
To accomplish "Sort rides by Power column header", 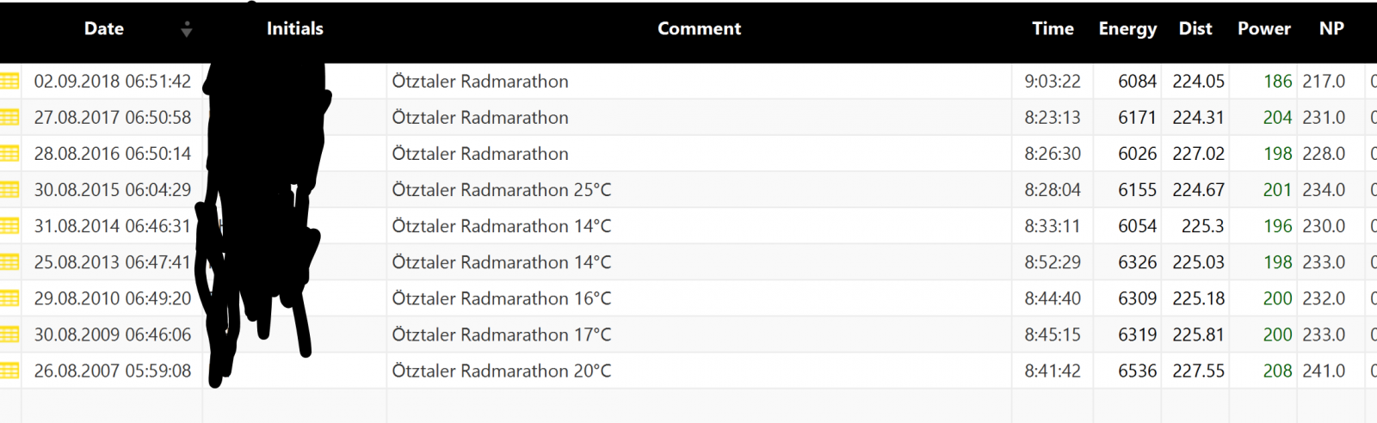I will point(1263,29).
